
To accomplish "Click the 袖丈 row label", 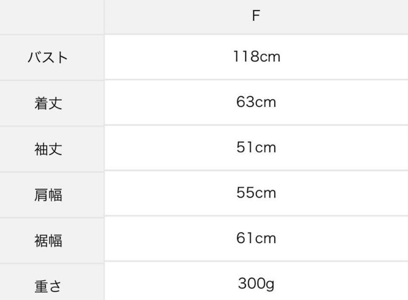I will point(48,149).
